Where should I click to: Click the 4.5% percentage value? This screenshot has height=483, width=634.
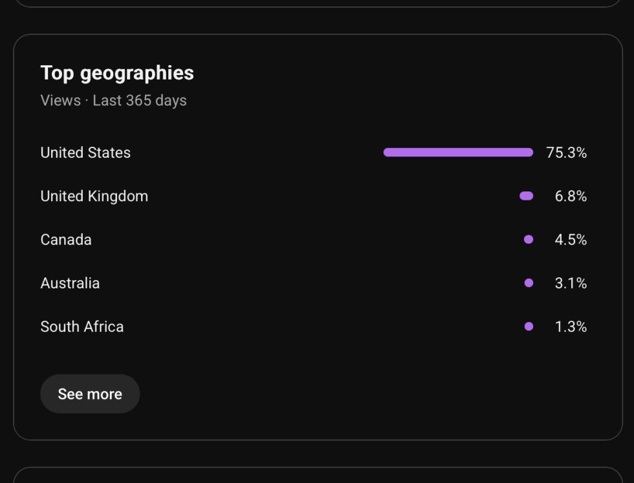571,240
